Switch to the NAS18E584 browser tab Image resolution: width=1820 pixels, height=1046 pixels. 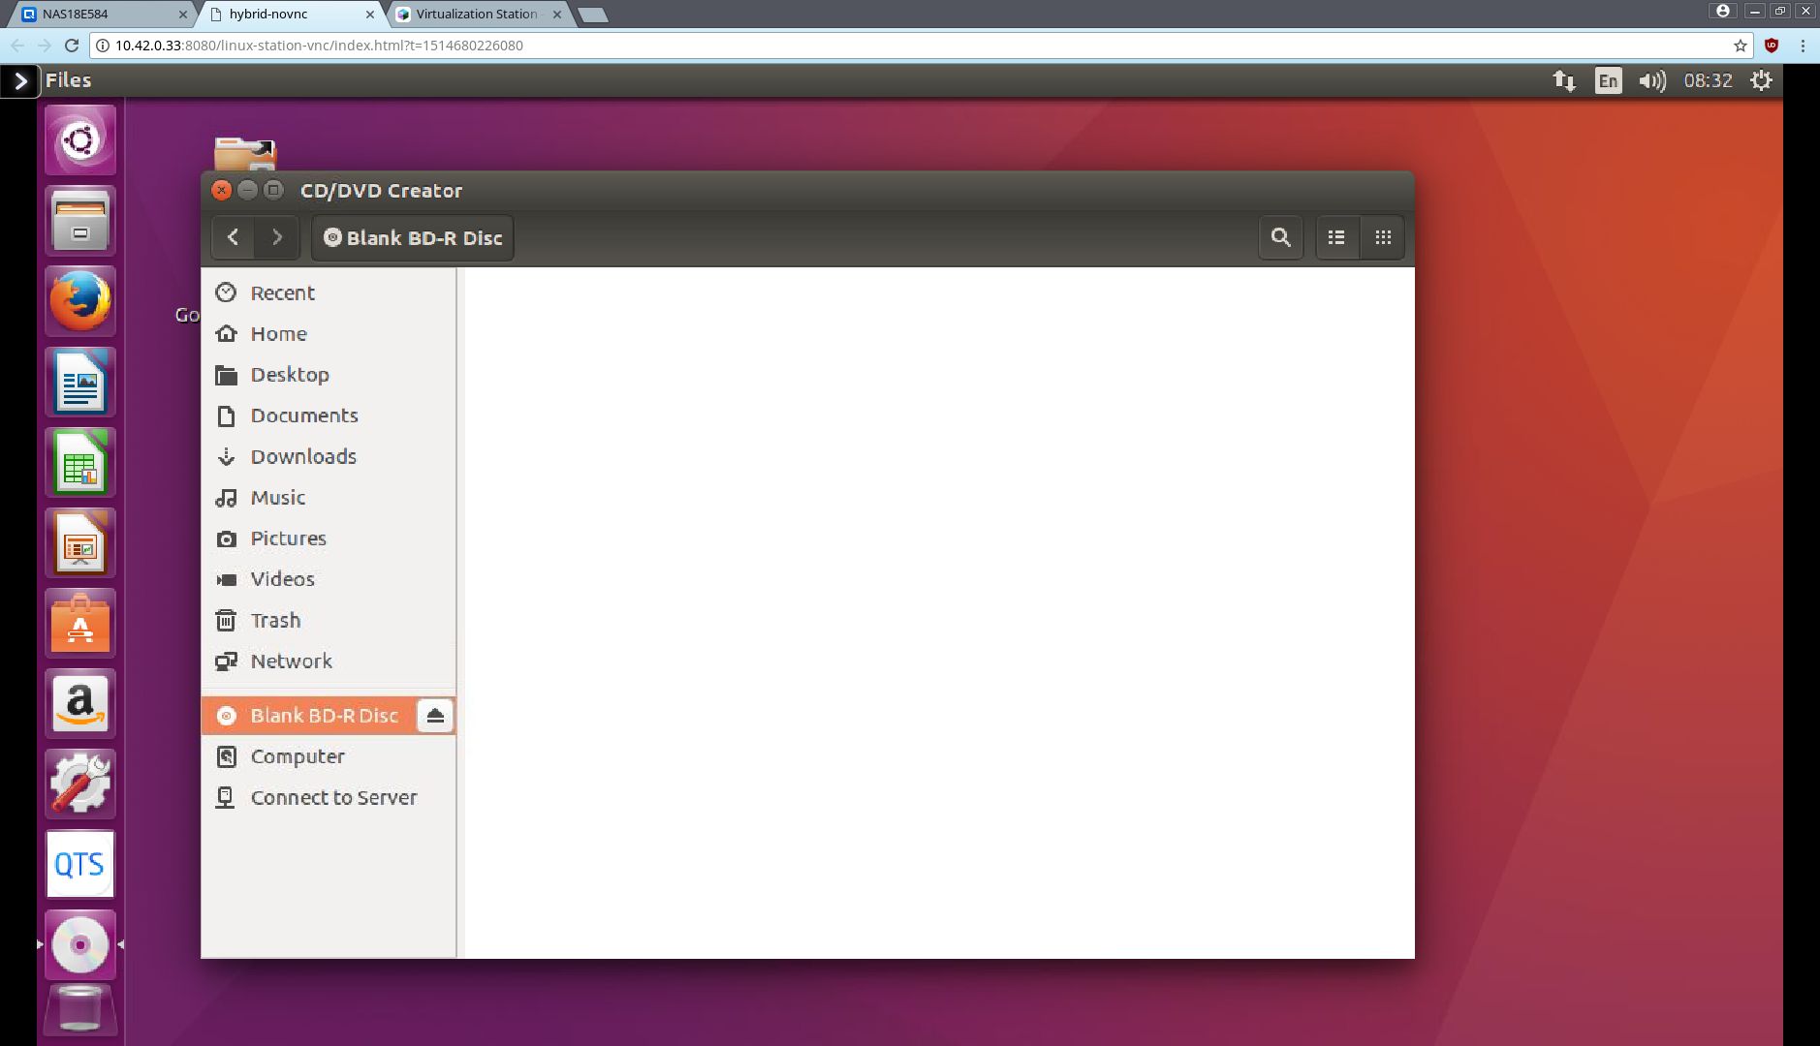click(x=104, y=14)
